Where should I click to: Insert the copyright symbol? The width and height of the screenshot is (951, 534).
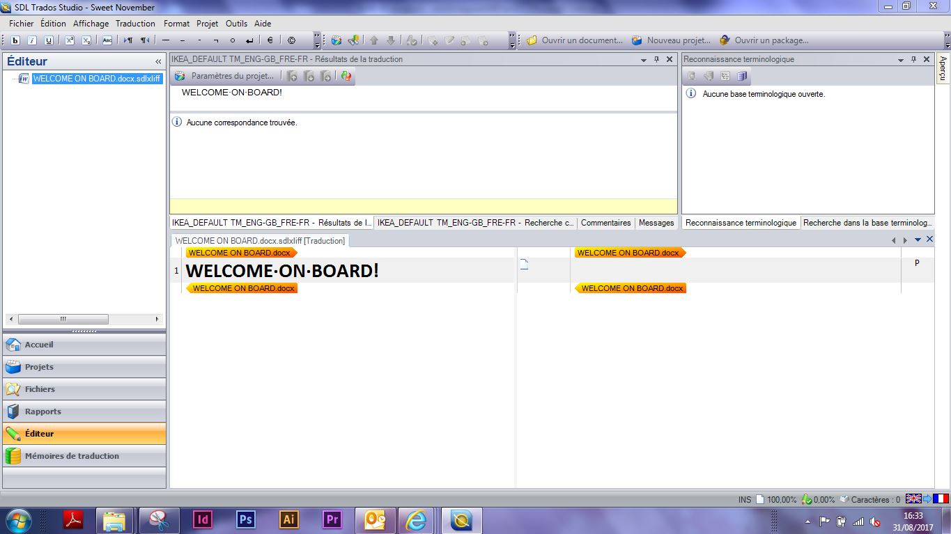pos(291,40)
